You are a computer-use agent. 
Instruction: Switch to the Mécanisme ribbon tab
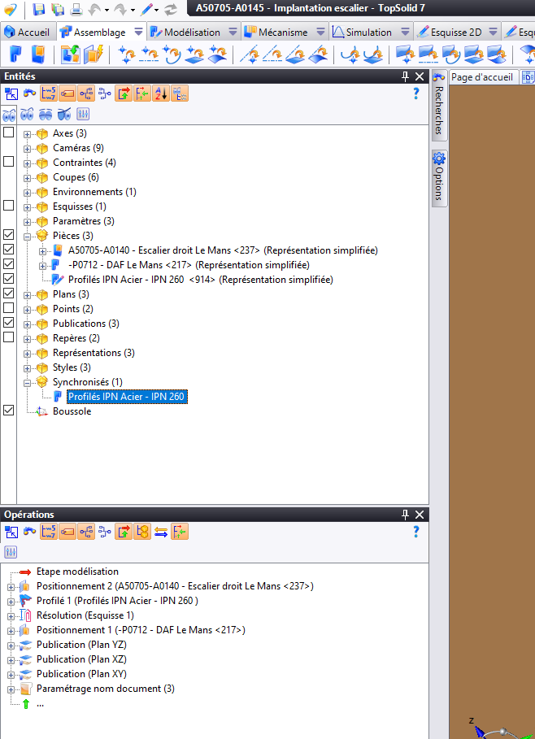(x=276, y=32)
